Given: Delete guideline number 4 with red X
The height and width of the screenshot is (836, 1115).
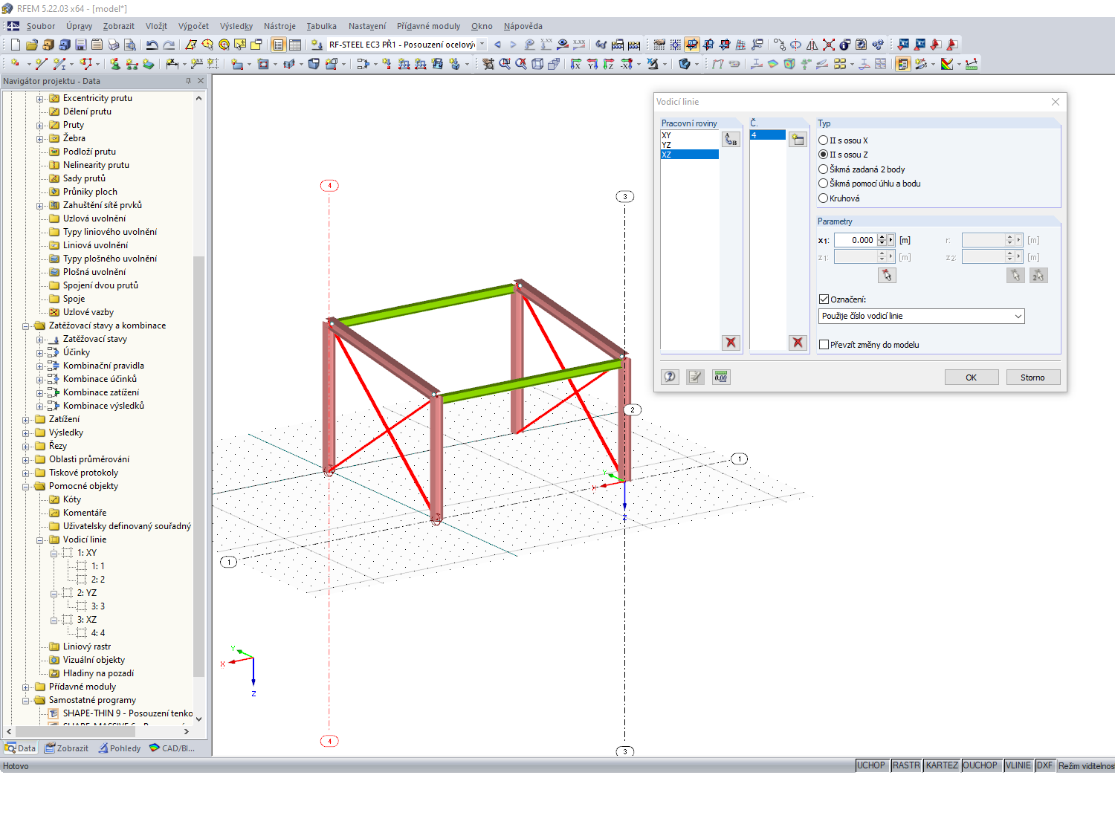Looking at the screenshot, I should [x=798, y=343].
